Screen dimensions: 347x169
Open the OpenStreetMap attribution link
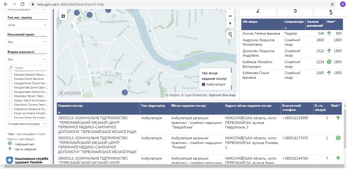coord(194,95)
